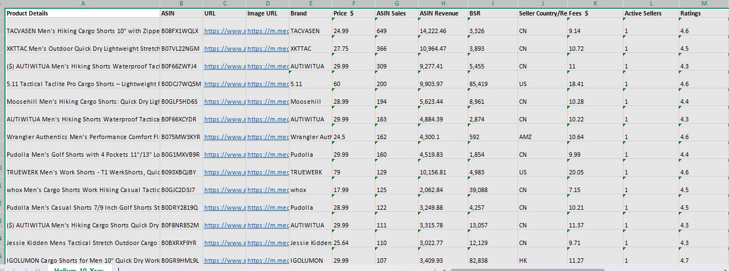729x271 pixels.
Task: Select column I header
Action: 493,4
